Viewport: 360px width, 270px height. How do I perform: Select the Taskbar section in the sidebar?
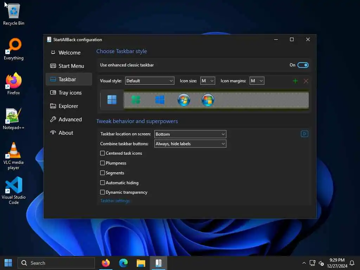click(x=69, y=79)
